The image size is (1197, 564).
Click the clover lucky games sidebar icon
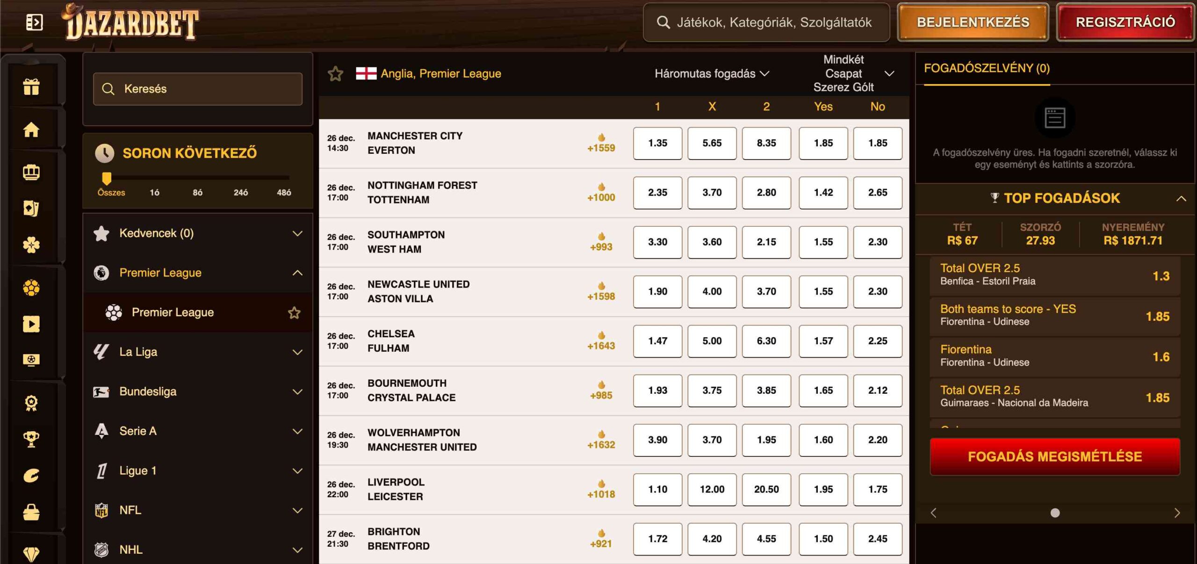tap(31, 245)
